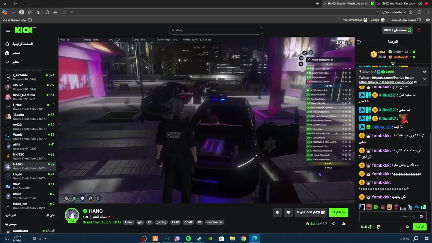The image size is (432, 243).
Task: Open the chat shop icon
Action: tap(379, 227)
